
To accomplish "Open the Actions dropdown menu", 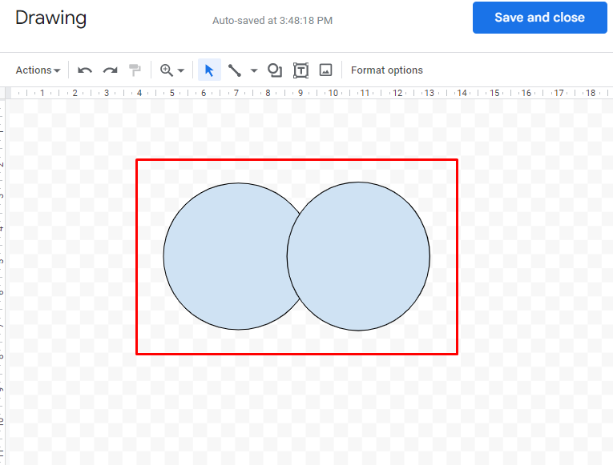I will coord(38,70).
